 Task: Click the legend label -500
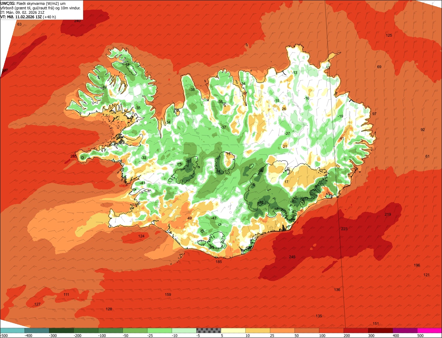pos(4,335)
